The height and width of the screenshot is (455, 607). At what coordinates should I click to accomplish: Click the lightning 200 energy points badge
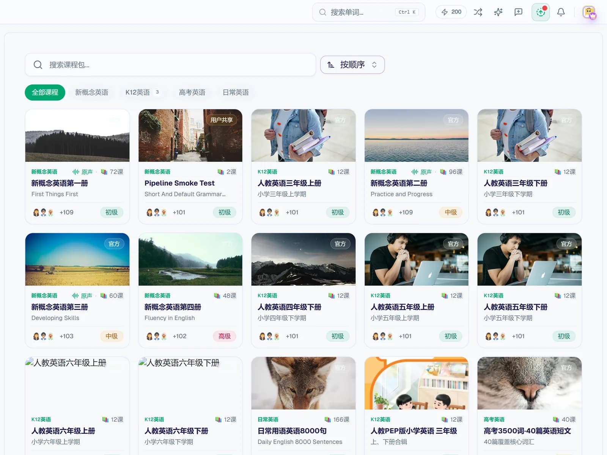(x=451, y=12)
